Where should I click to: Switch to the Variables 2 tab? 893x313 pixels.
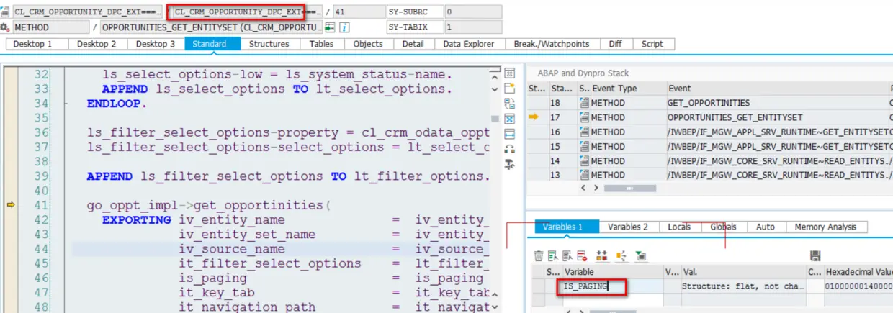[x=628, y=227]
